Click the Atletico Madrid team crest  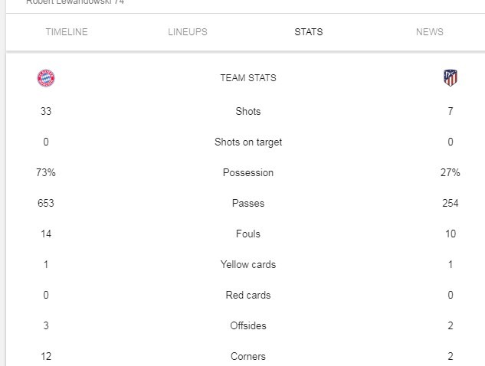pyautogui.click(x=451, y=78)
